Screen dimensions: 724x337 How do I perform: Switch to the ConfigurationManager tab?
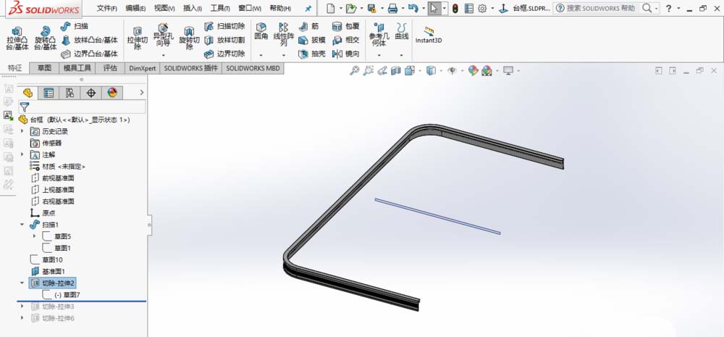coord(70,93)
